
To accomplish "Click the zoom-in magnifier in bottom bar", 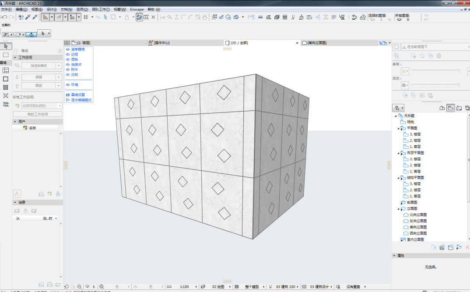I will click(x=80, y=287).
